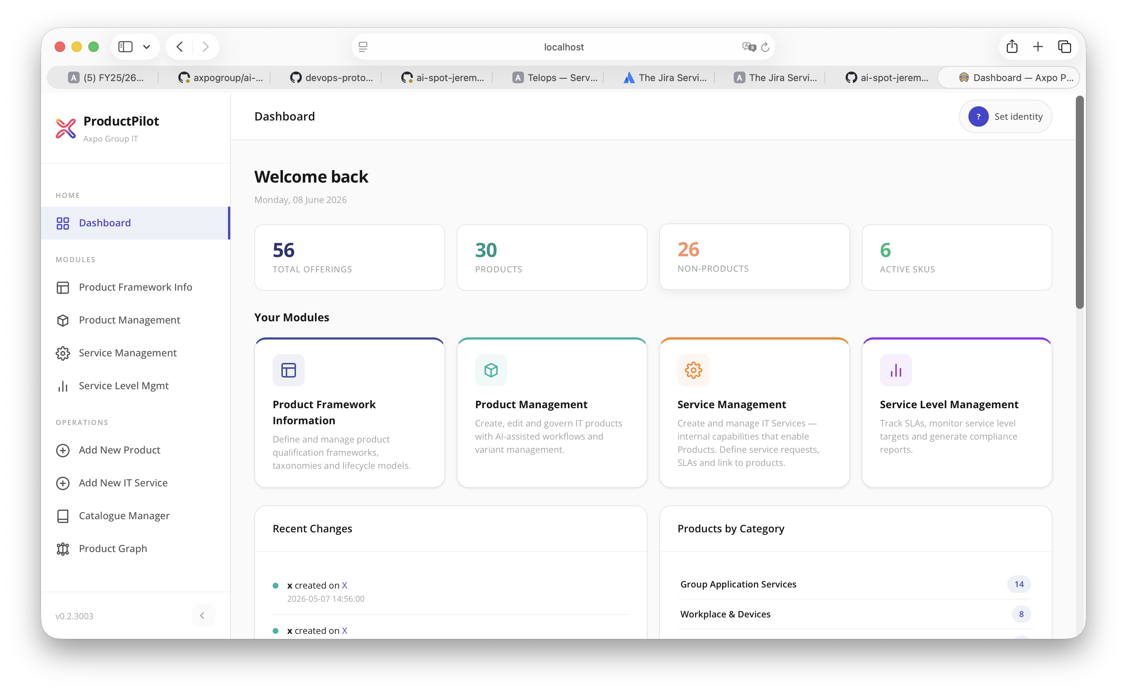Switch to the axpogroup/ai- GitHub tab

point(220,77)
